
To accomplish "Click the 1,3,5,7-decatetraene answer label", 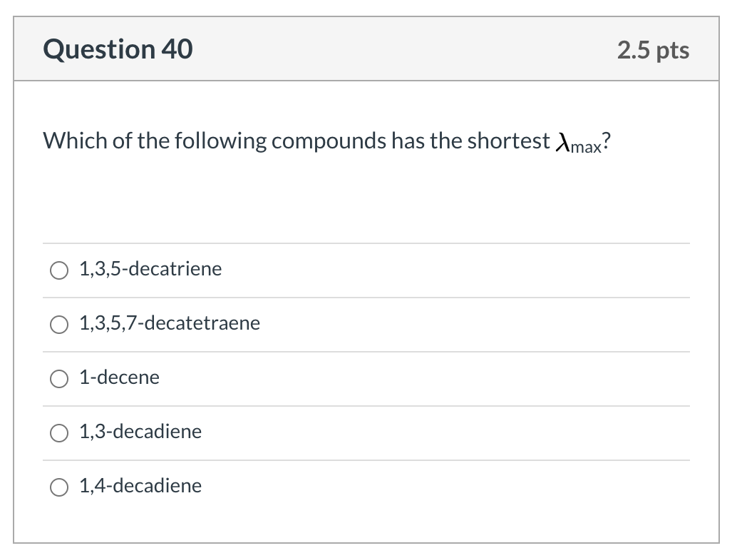I will (x=170, y=323).
